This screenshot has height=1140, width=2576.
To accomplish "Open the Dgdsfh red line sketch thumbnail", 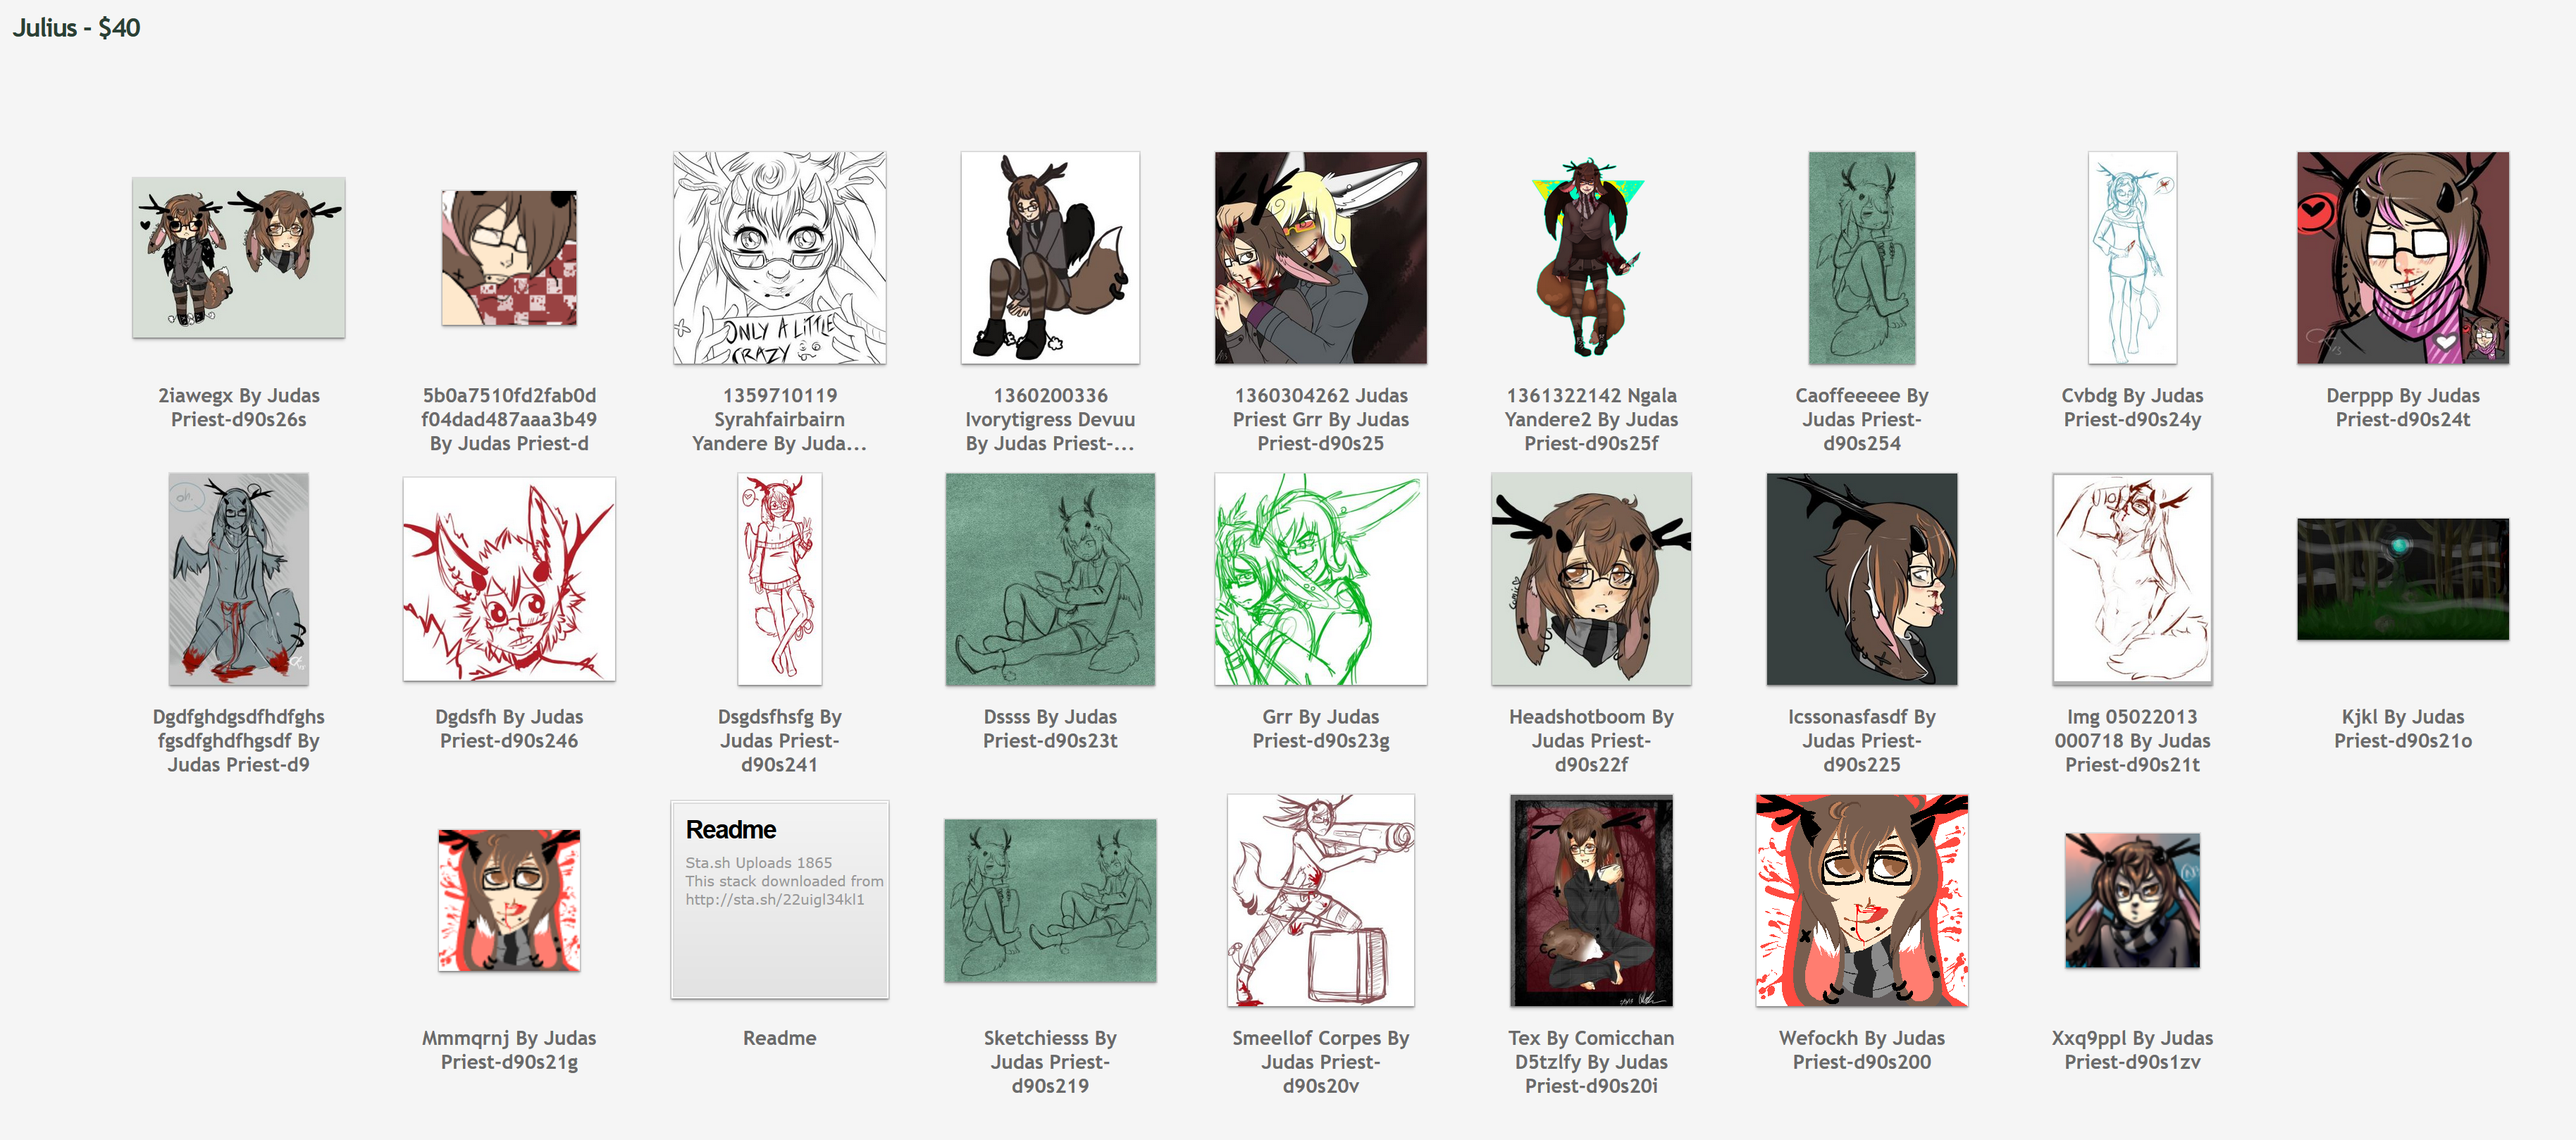I will tap(509, 579).
